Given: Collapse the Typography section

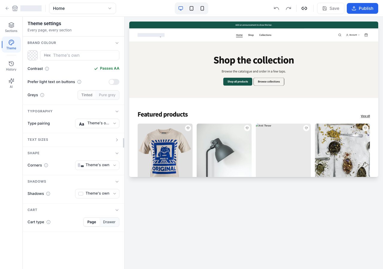Looking at the screenshot, I should point(117,111).
